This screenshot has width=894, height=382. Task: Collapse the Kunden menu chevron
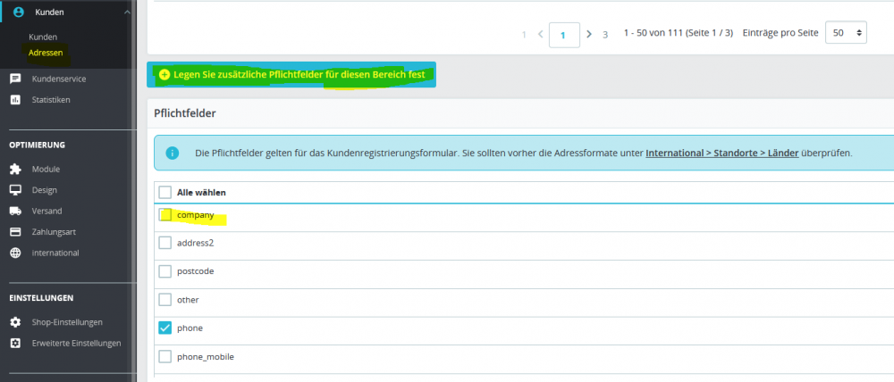126,12
